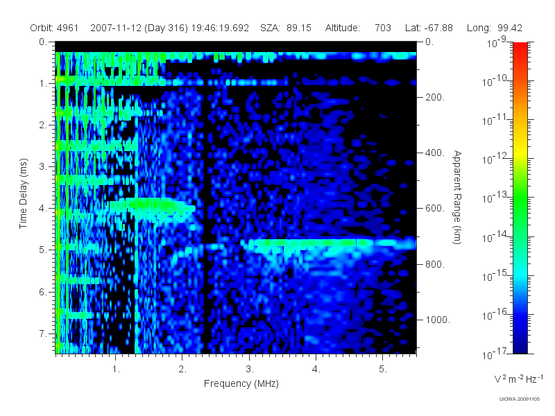Click the '400.' apparent range tick label

point(435,153)
